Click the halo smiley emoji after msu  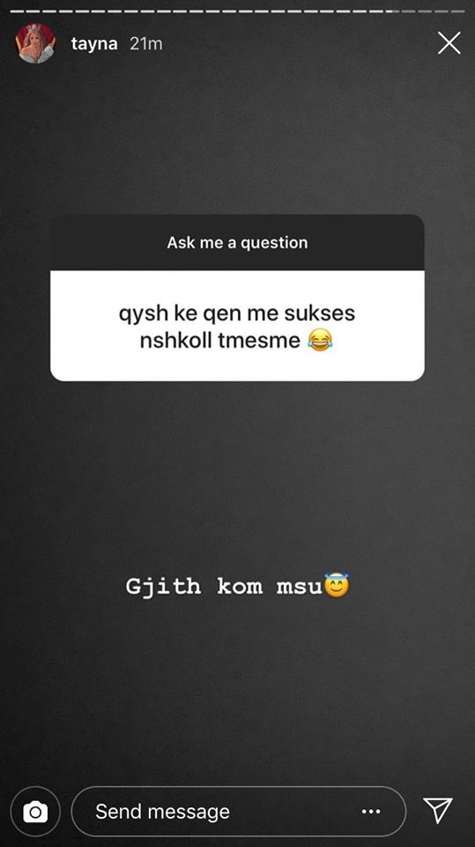[337, 585]
